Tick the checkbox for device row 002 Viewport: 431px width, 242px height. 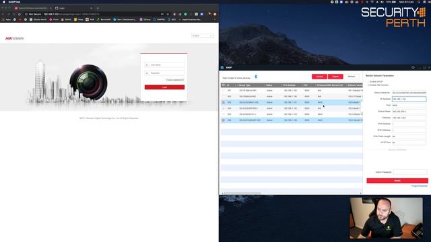pos(223,97)
